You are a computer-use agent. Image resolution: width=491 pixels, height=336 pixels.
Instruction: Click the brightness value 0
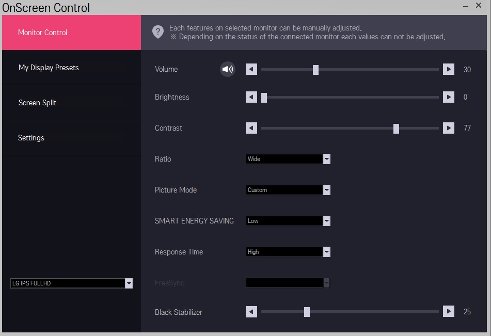click(465, 97)
